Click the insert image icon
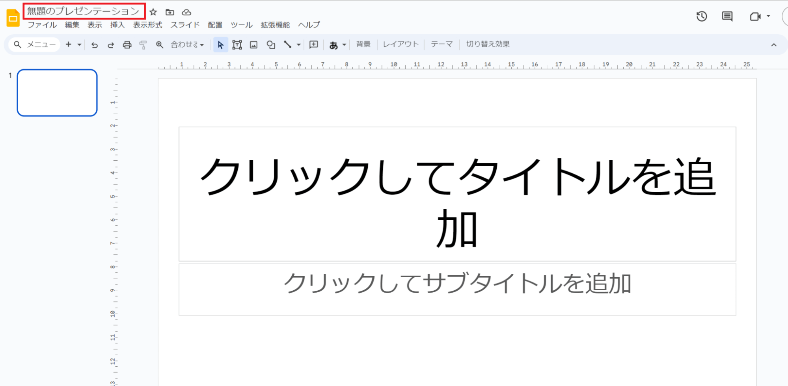 (x=253, y=45)
